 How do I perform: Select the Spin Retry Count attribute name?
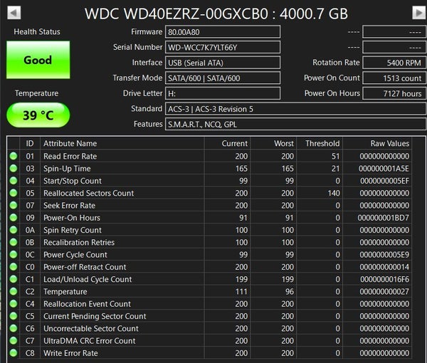tap(73, 230)
